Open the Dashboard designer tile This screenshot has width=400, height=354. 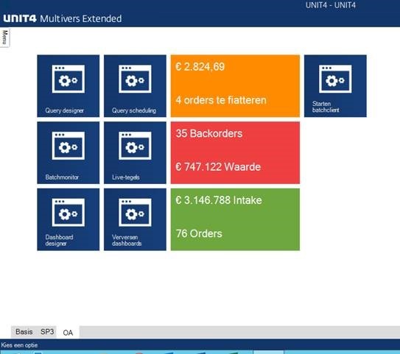(x=68, y=219)
